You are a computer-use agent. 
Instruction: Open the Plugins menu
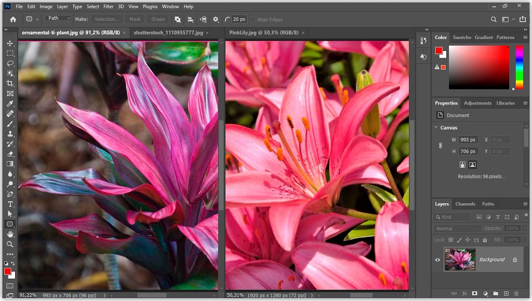click(x=150, y=6)
